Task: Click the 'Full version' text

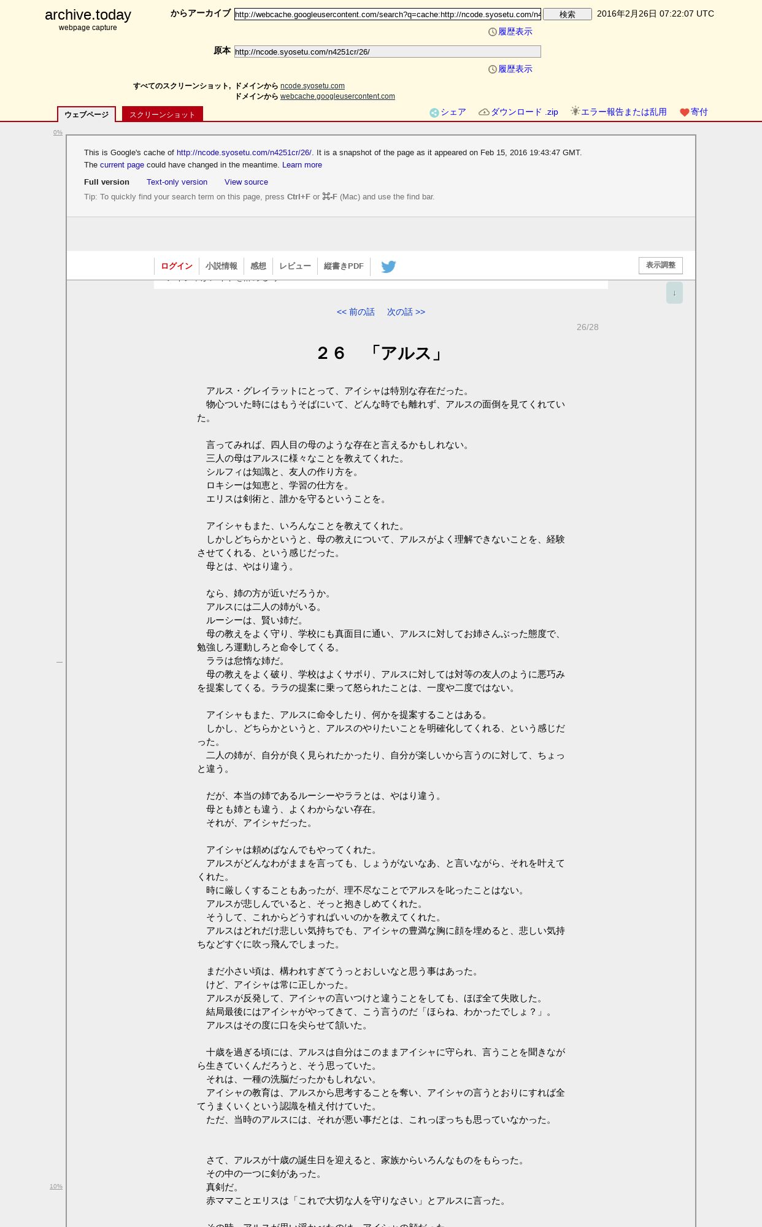Action: [107, 182]
